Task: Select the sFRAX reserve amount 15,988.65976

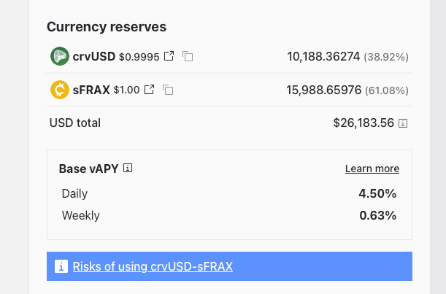Action: click(x=323, y=90)
